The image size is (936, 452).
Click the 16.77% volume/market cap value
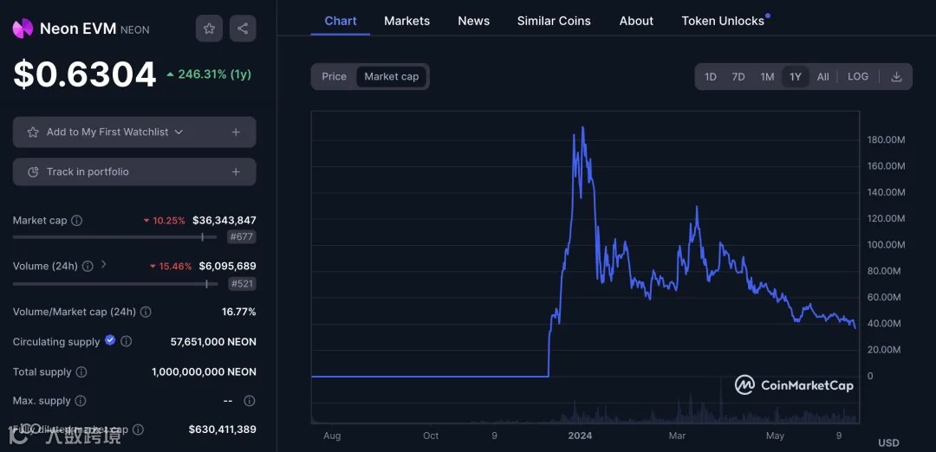[x=239, y=312]
